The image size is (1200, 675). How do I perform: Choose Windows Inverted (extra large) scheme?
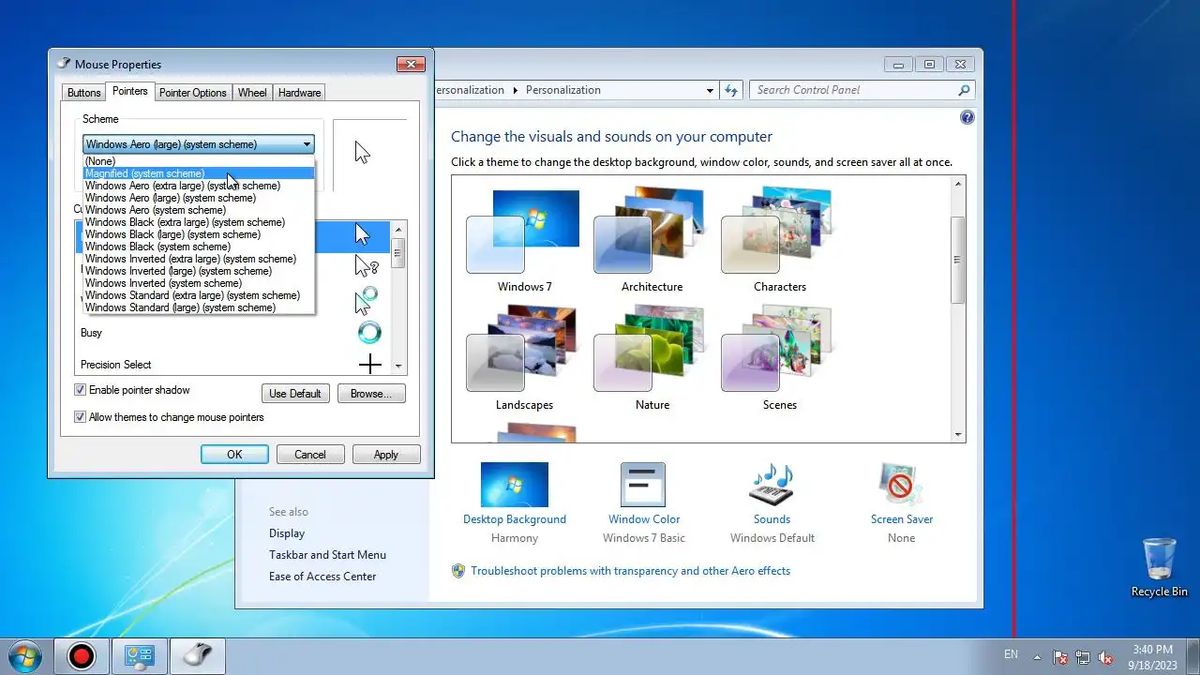click(199, 259)
